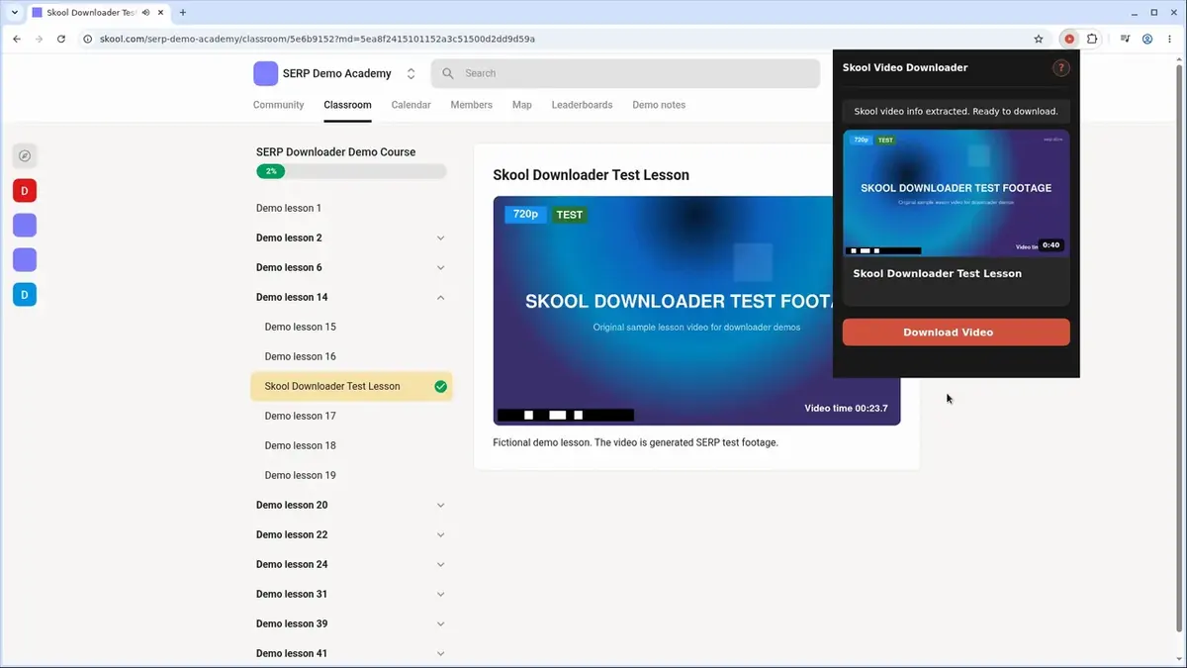Screen dimensions: 1187x668
Task: Switch to the Members tab
Action: (x=471, y=105)
